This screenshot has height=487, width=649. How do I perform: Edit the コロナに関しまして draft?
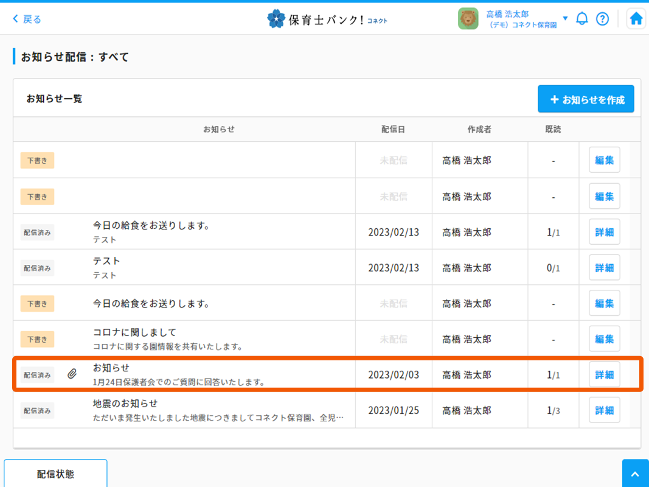604,339
